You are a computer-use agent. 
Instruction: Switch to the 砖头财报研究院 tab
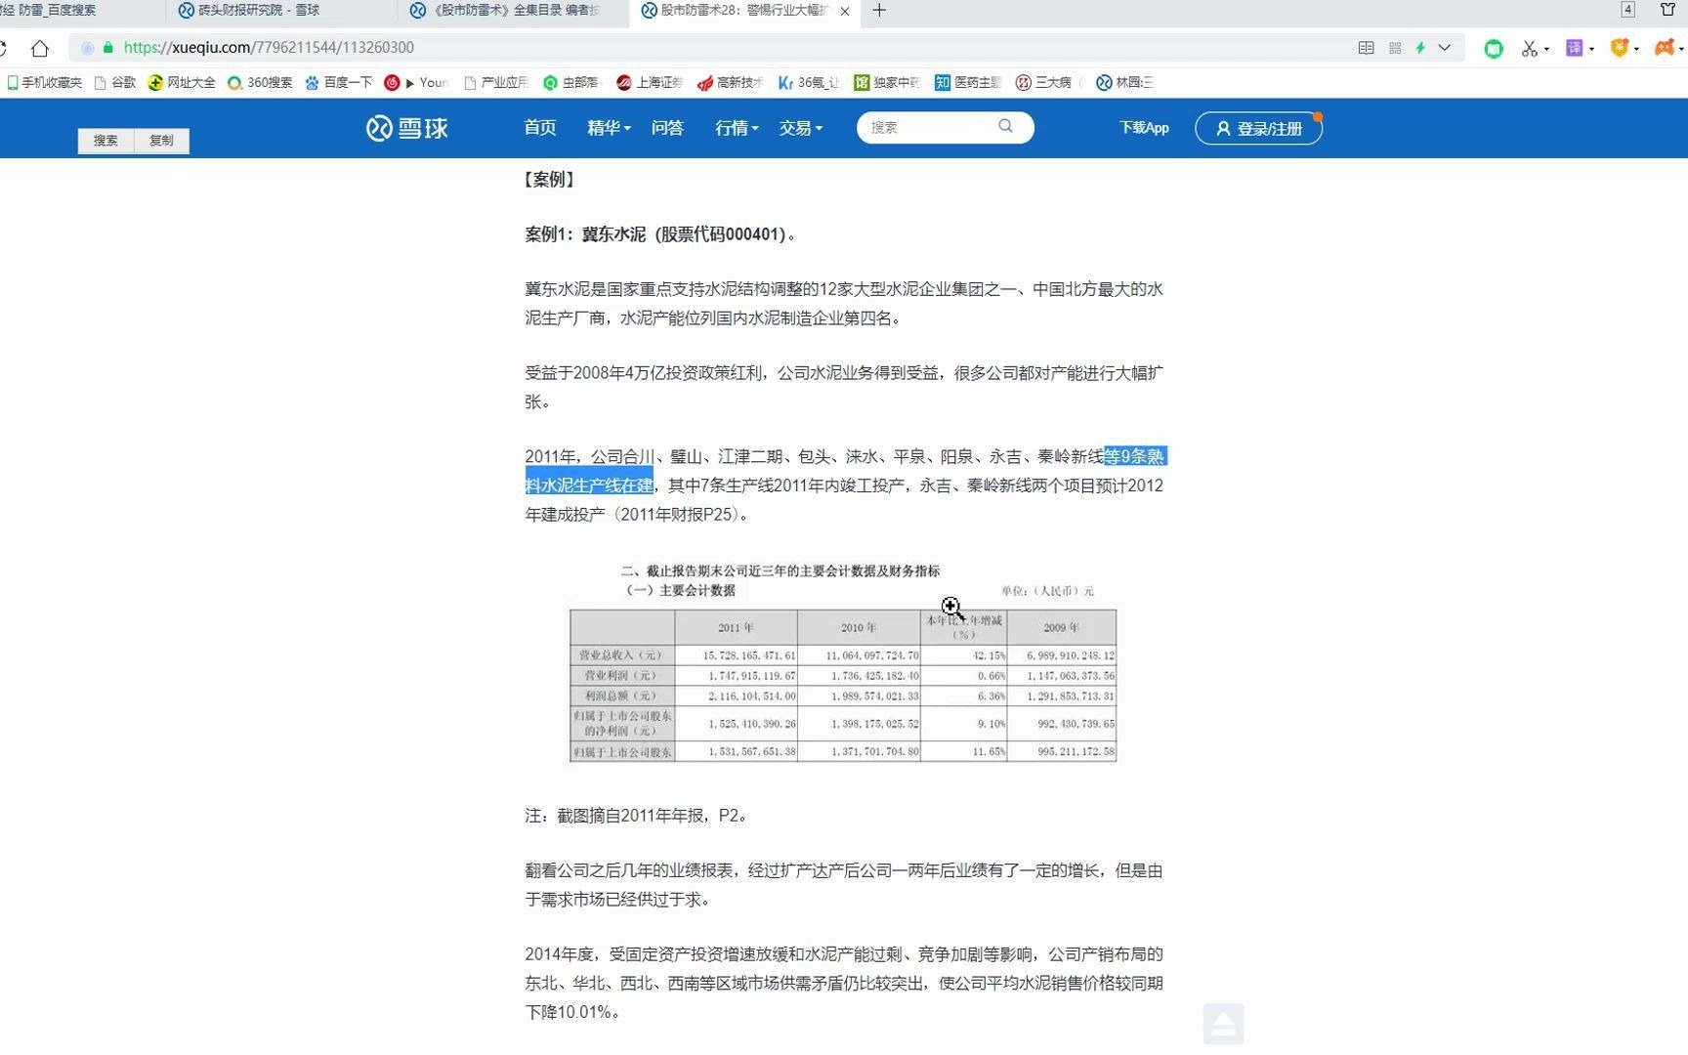(280, 10)
